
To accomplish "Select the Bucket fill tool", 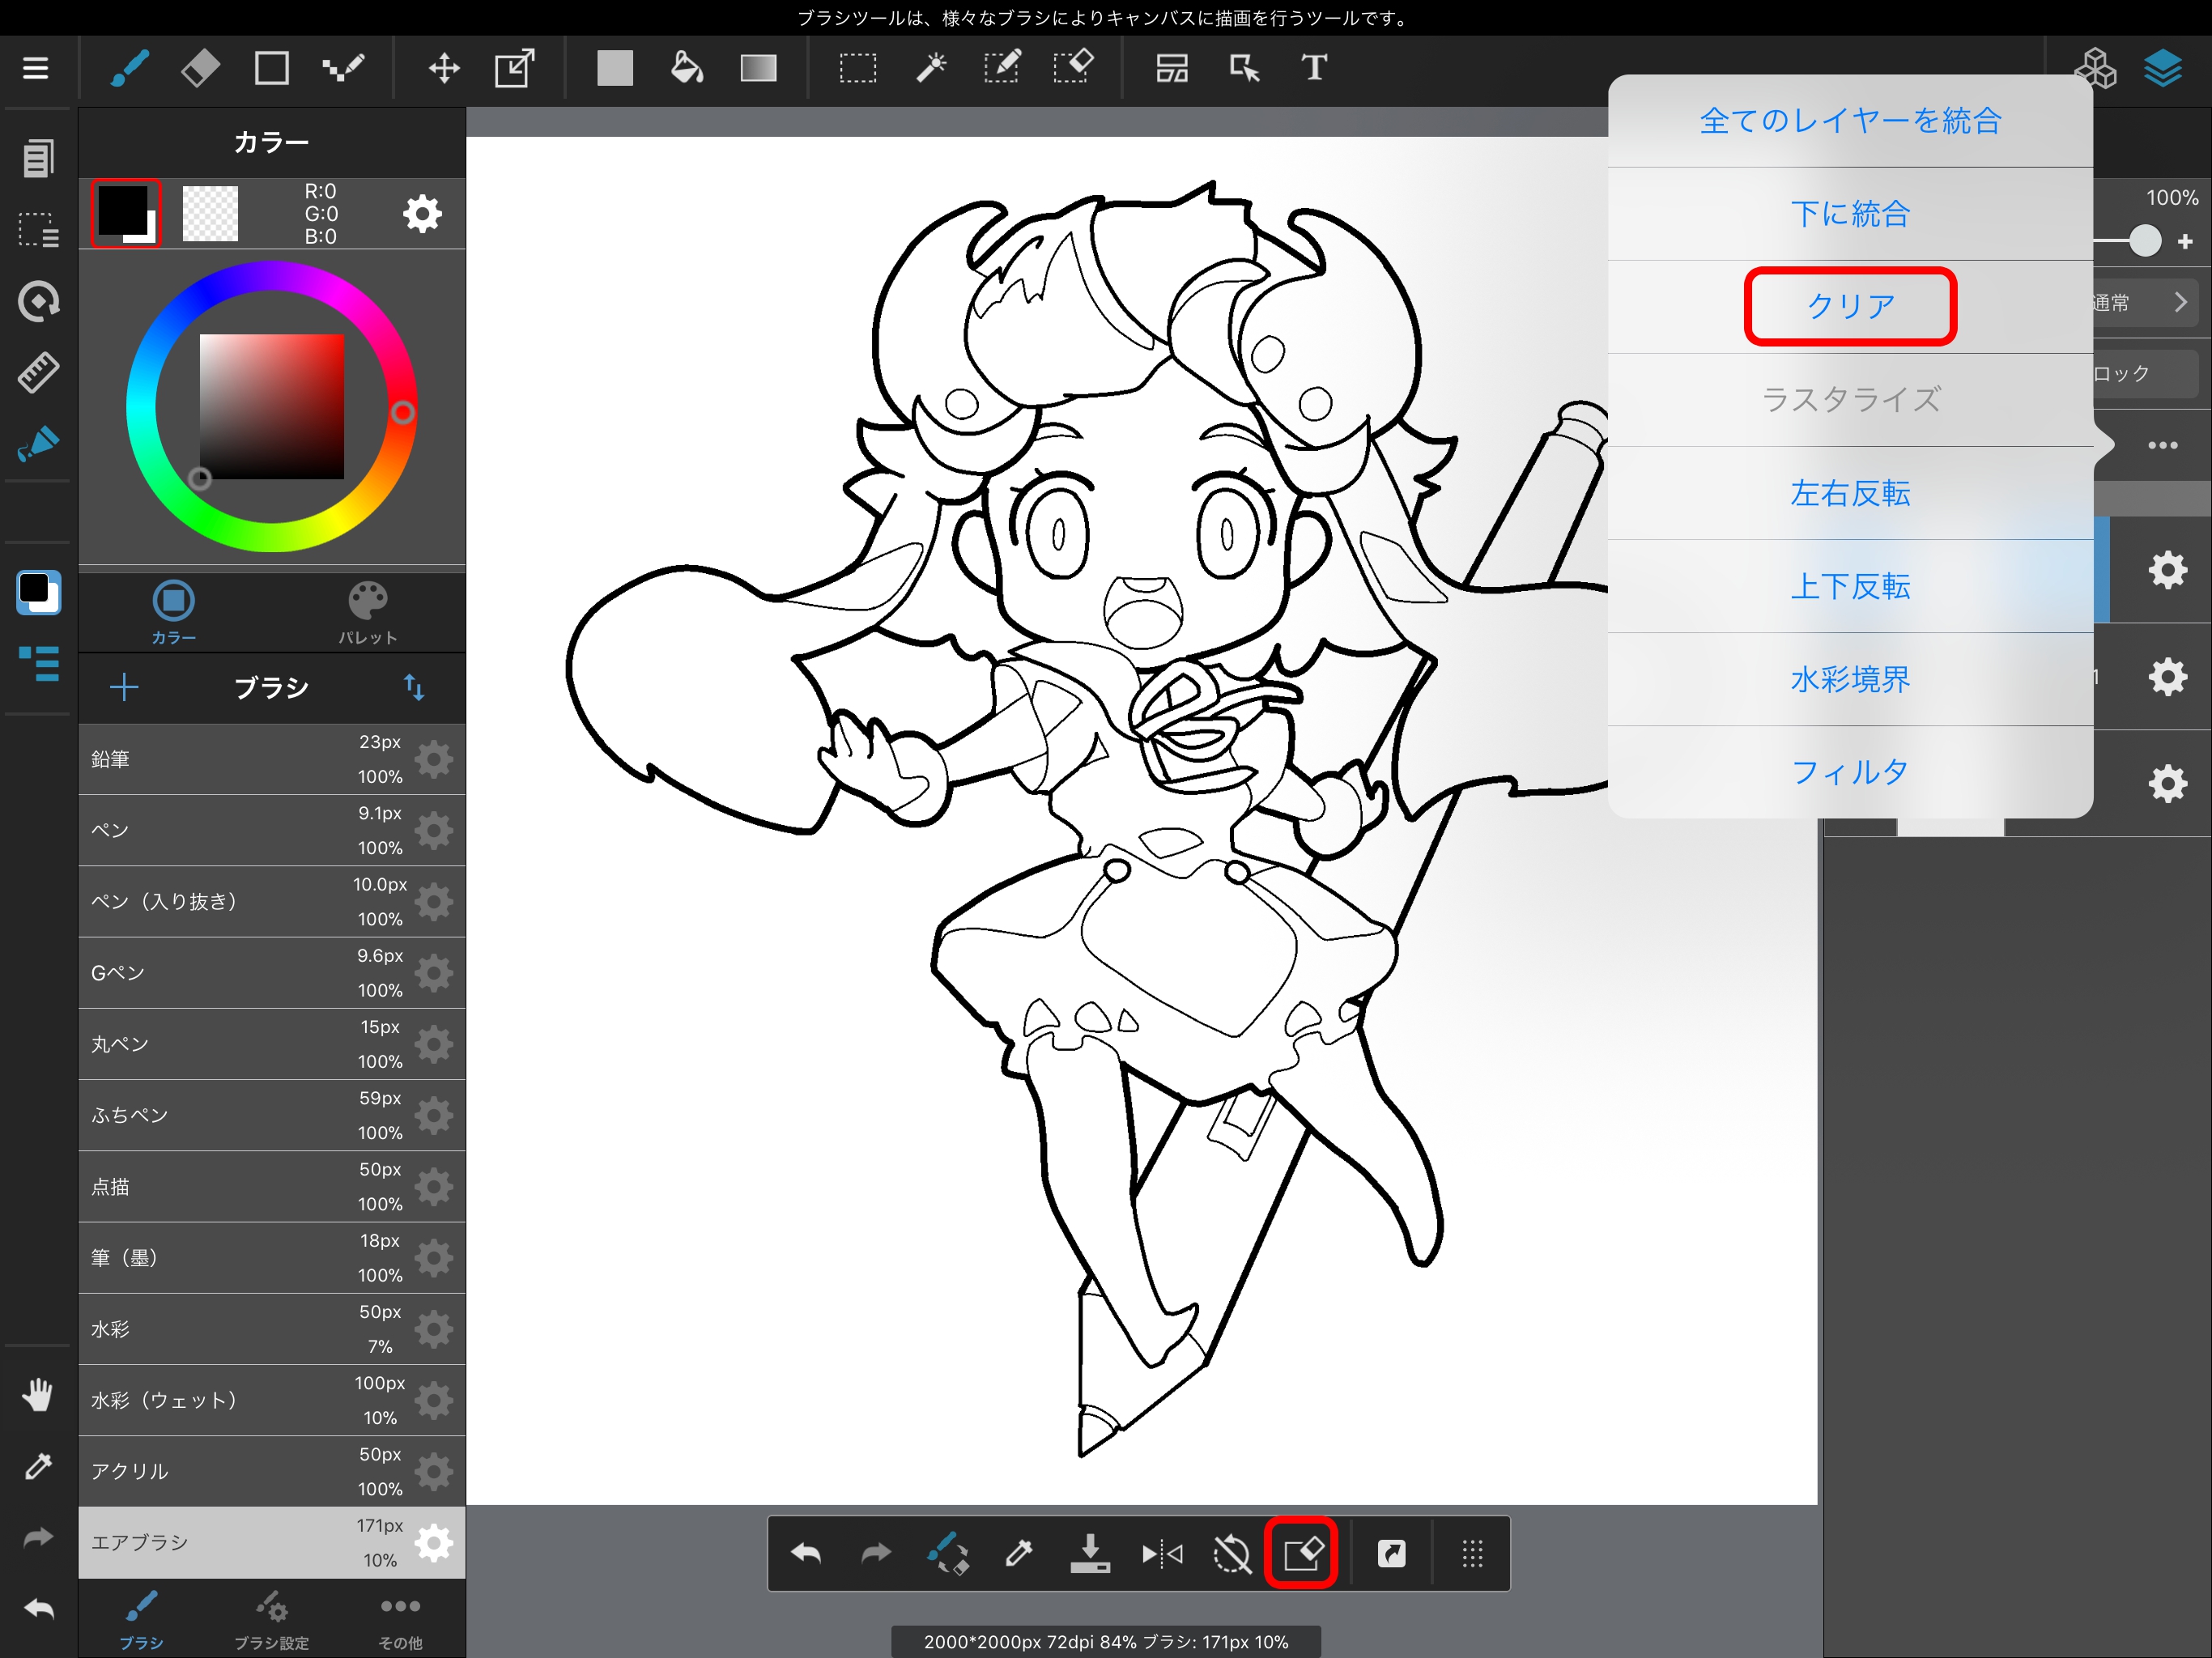I will 686,68.
